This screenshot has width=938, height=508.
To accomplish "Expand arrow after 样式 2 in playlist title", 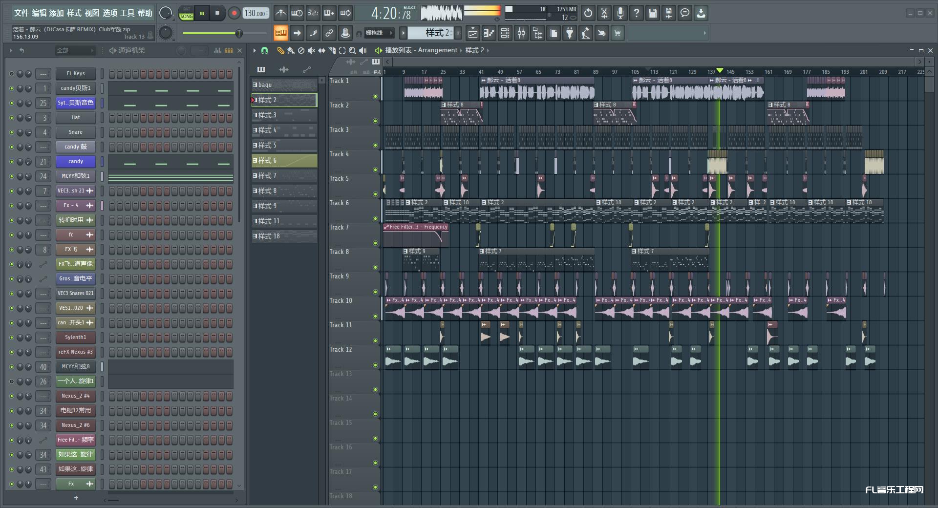I will tap(488, 50).
